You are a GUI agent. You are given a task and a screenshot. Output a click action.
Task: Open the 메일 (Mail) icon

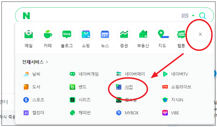(29, 34)
